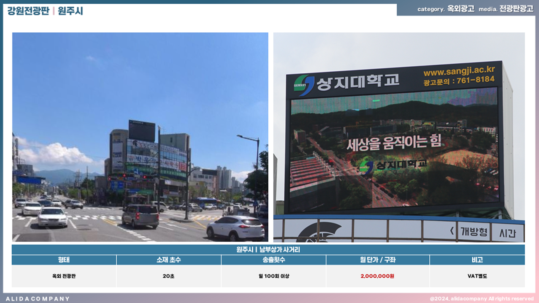The image size is (539, 303).
Task: Click the 형태 column header
Action: coord(64,260)
